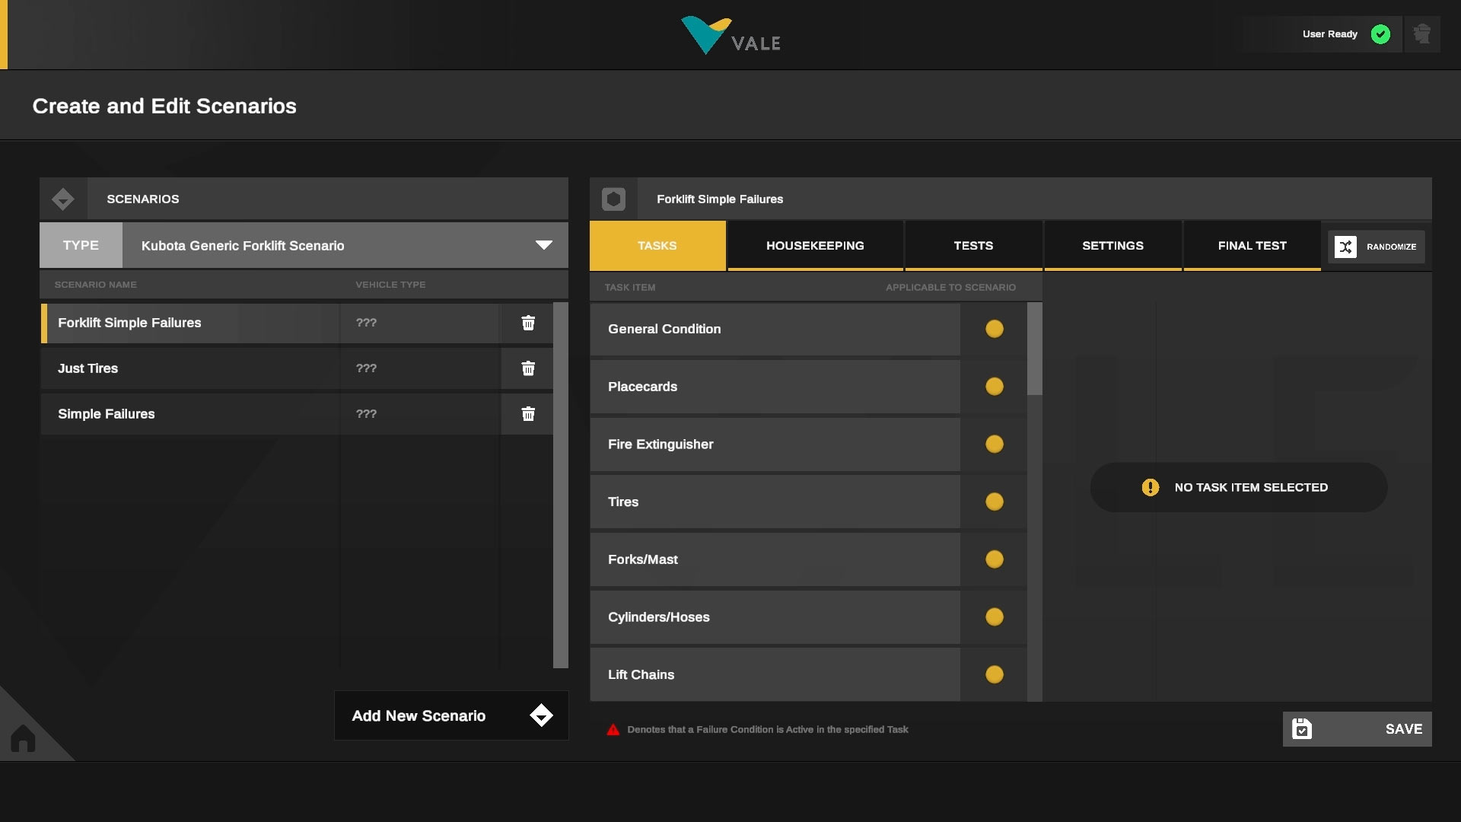
Task: Delete the Forklift Simple Failures scenario
Action: [528, 323]
